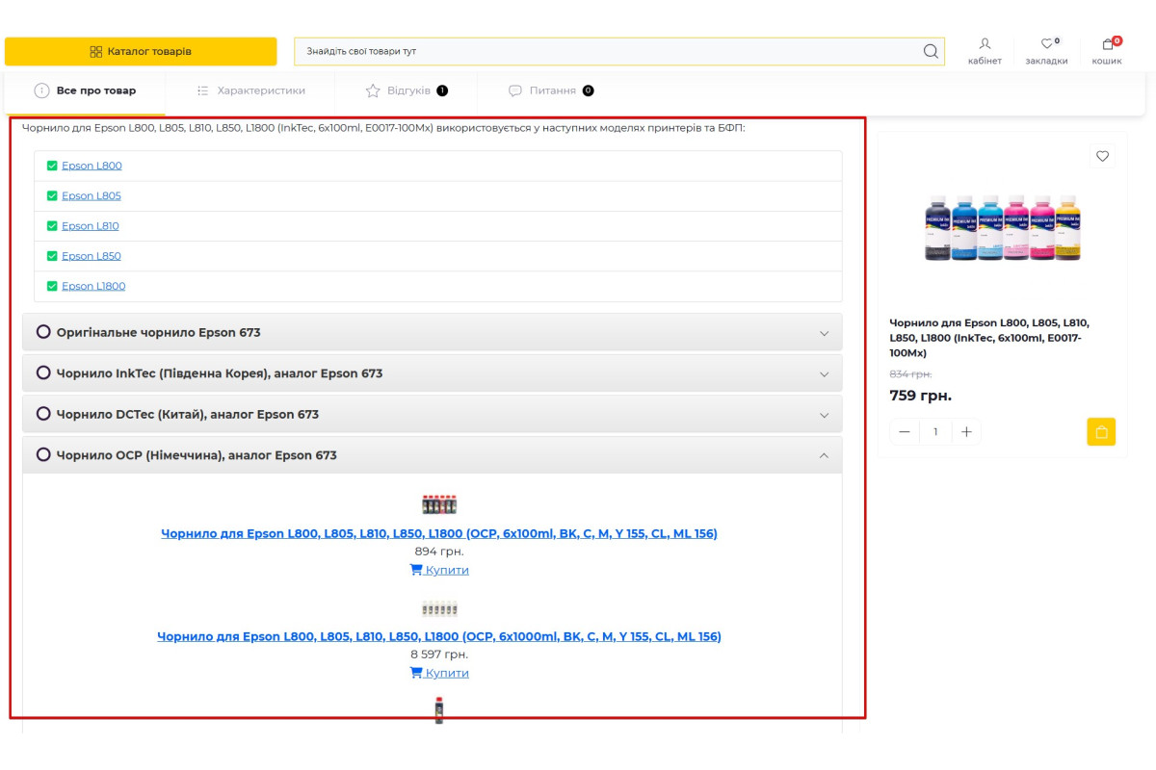Click the green checkbox next to Epson L805
The width and height of the screenshot is (1156, 770).
[52, 195]
